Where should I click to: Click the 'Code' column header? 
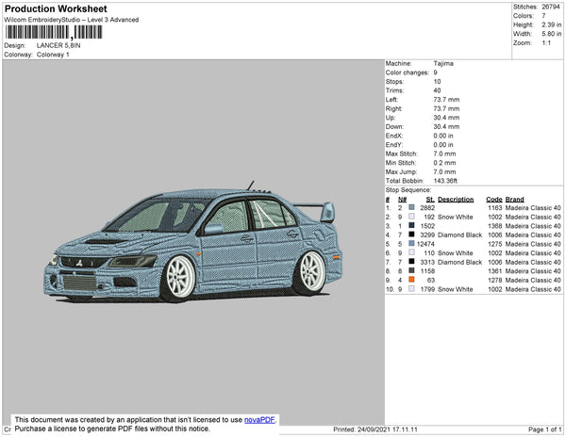point(494,200)
